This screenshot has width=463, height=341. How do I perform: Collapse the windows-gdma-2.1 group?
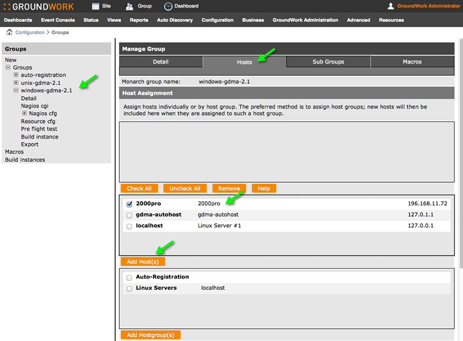pos(16,90)
